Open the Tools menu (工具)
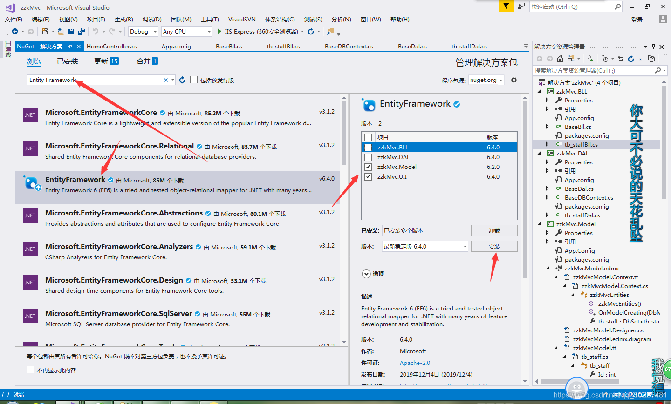Screen dimensions: 671x404 click(210, 19)
